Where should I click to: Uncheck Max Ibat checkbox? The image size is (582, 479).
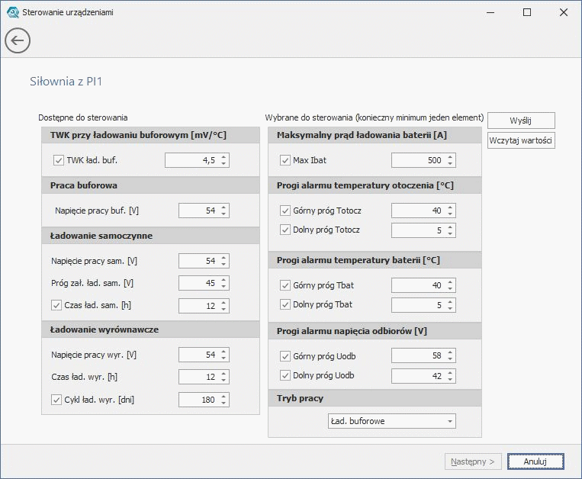coord(285,160)
